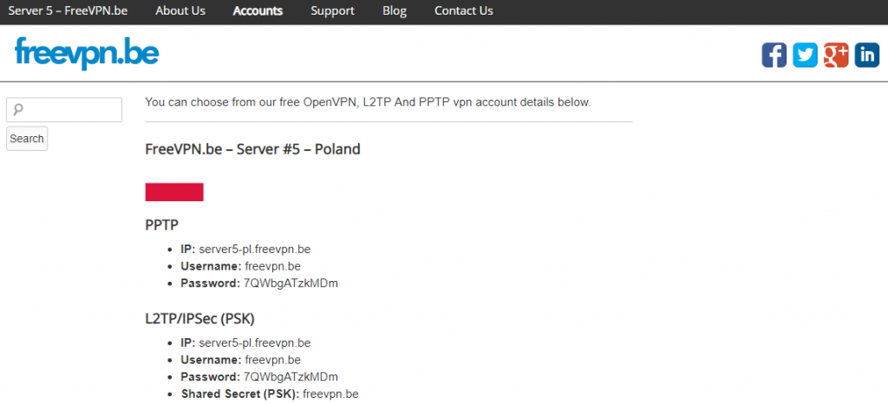This screenshot has width=888, height=404.
Task: Click the PPTP section heading
Action: (x=162, y=225)
